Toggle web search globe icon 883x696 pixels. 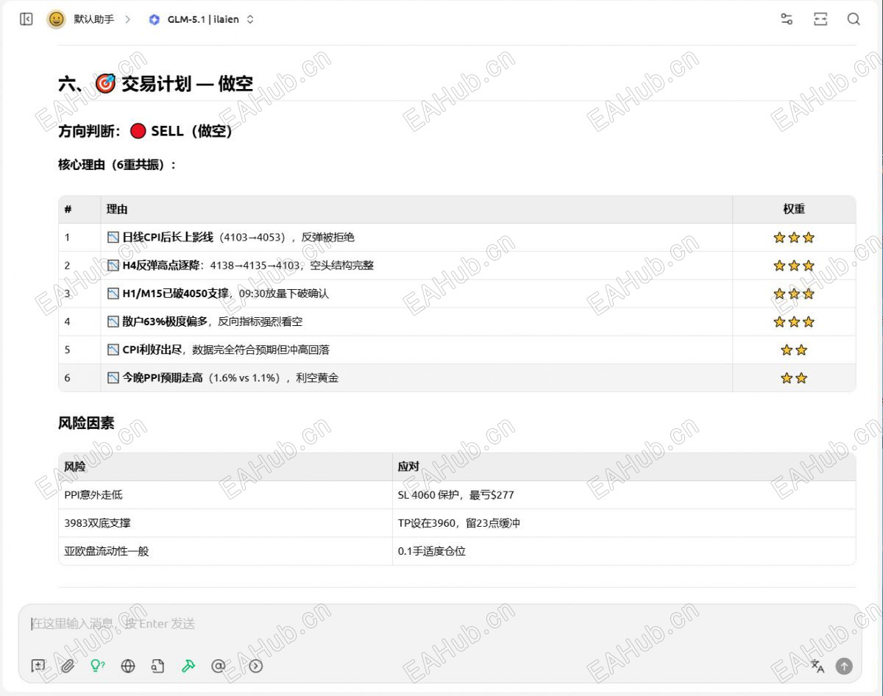[128, 666]
